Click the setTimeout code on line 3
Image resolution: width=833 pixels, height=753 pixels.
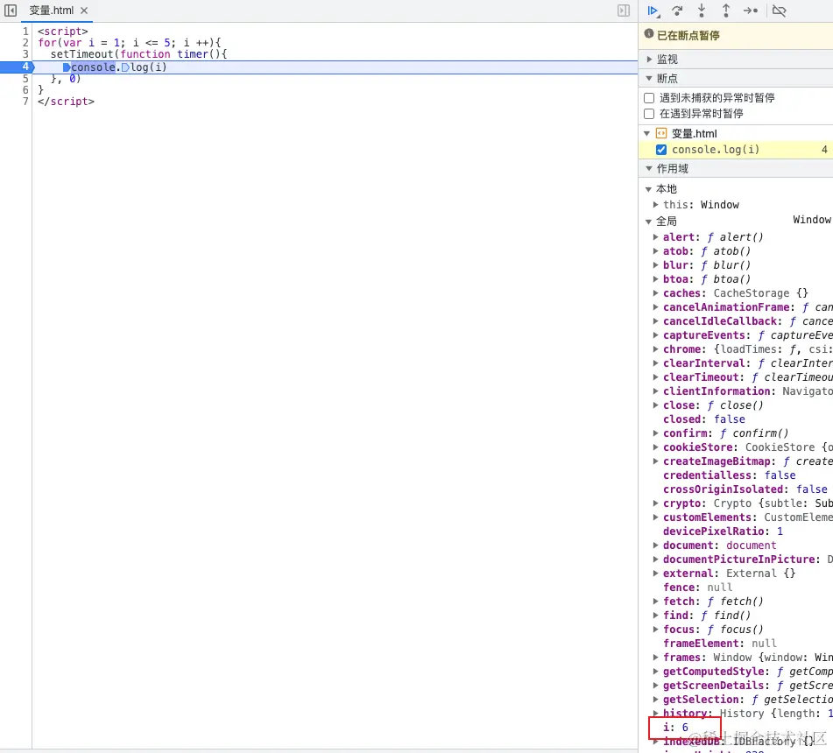(138, 54)
